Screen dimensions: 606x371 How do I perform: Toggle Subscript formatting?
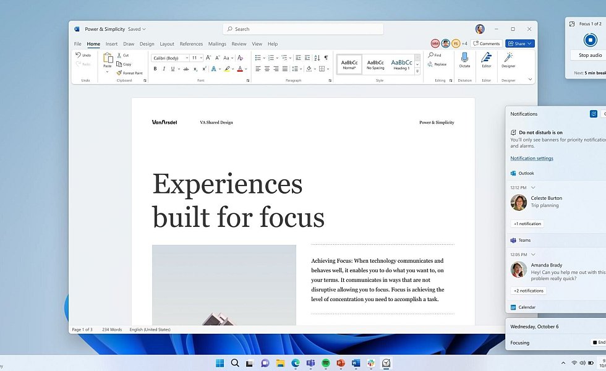pyautogui.click(x=195, y=69)
